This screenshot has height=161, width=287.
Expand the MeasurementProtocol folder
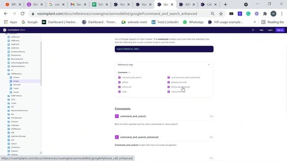[x=9, y=110]
